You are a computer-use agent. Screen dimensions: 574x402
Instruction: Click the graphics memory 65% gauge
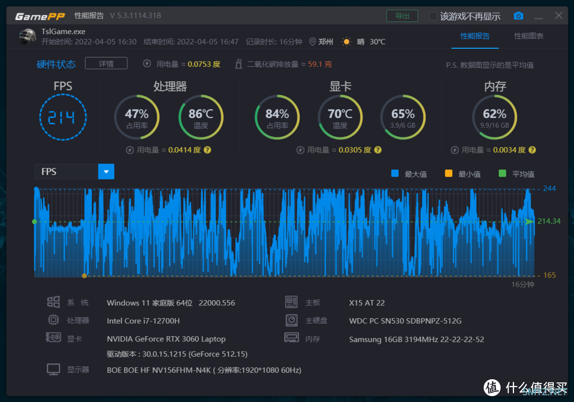point(403,117)
